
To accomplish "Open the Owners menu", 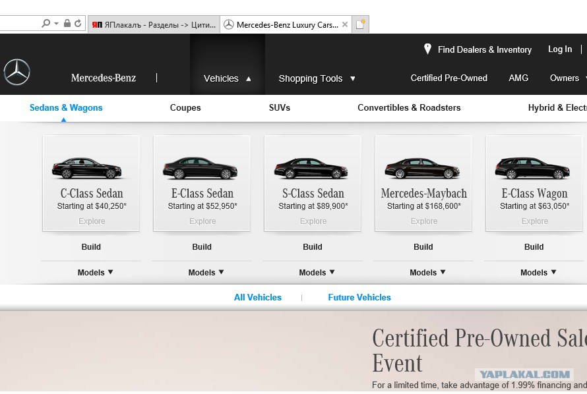I will 567,78.
